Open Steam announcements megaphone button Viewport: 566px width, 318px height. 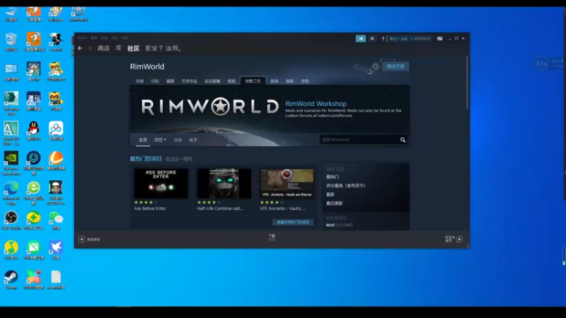tap(361, 39)
